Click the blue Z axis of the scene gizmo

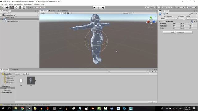[x=154, y=22]
